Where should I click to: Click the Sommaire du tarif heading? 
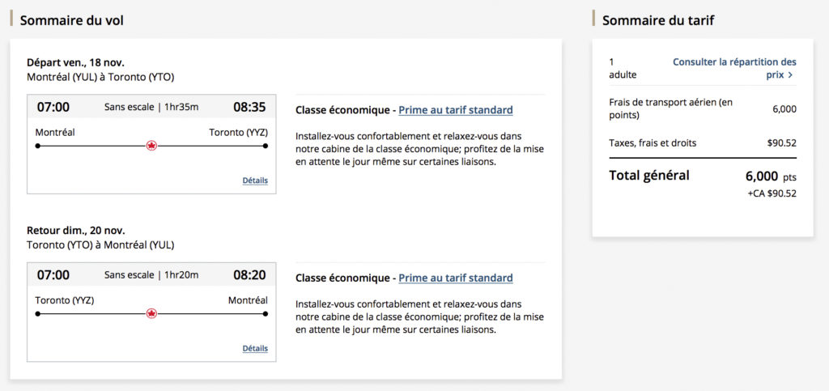point(658,20)
